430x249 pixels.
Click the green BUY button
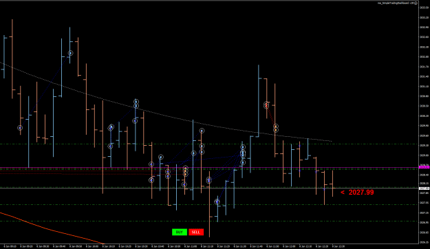tap(180, 232)
